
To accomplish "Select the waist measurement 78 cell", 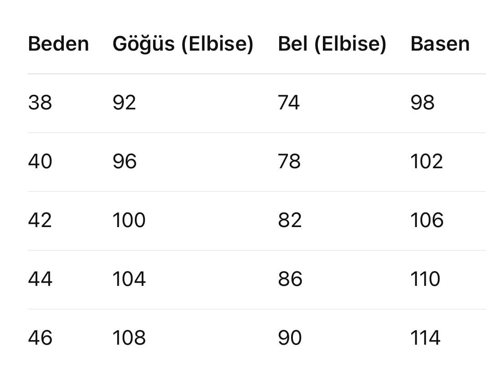I will coord(289,161).
